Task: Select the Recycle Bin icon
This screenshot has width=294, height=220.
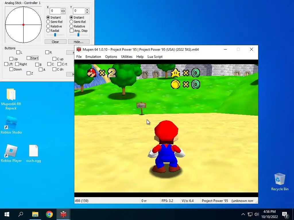Action: pos(280,182)
